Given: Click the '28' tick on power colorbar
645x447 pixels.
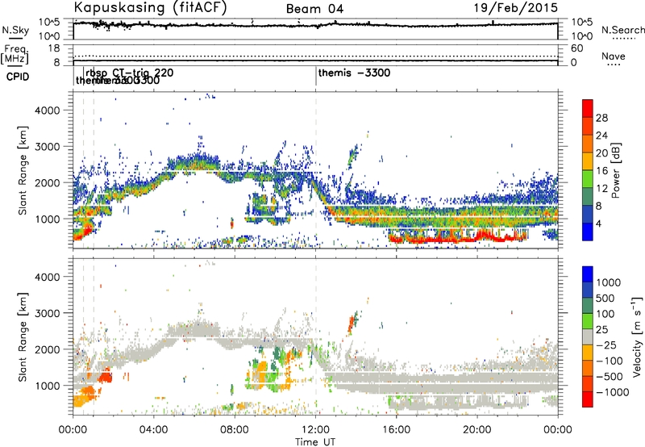Looking at the screenshot, I should point(601,118).
